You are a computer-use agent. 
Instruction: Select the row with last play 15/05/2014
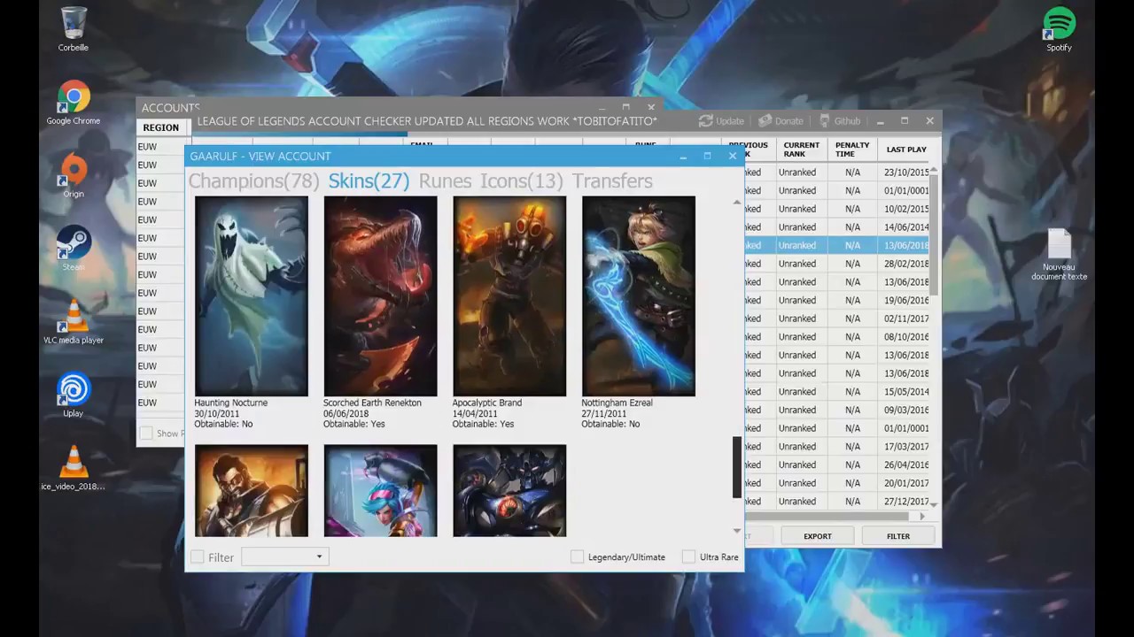(x=836, y=391)
